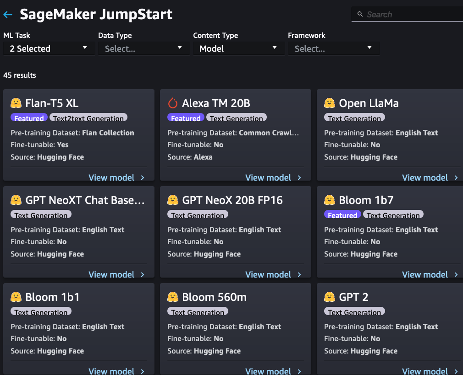Click the Hugging Face icon on Bloom 1b1
Viewport: 463px width, 375px height.
coord(16,297)
